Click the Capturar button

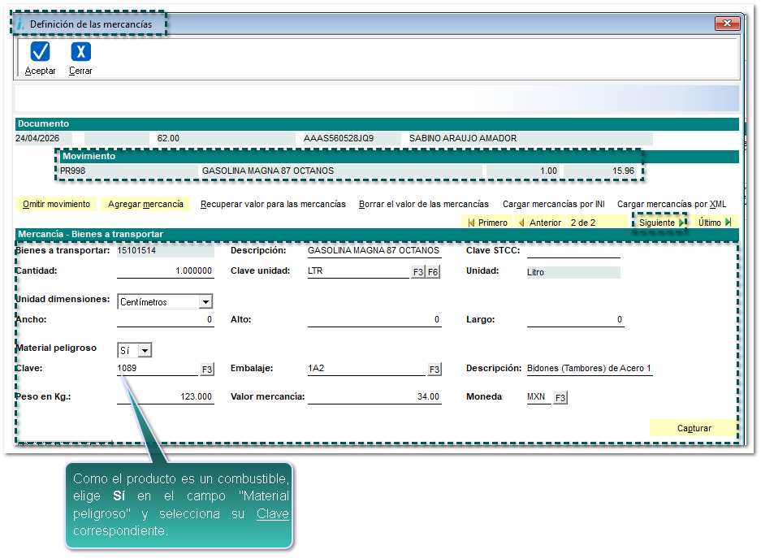[x=694, y=428]
